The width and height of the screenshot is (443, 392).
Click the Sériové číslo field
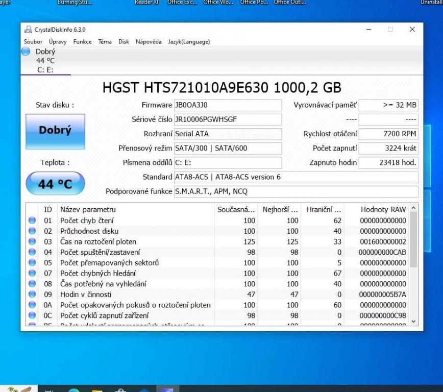[x=228, y=119]
